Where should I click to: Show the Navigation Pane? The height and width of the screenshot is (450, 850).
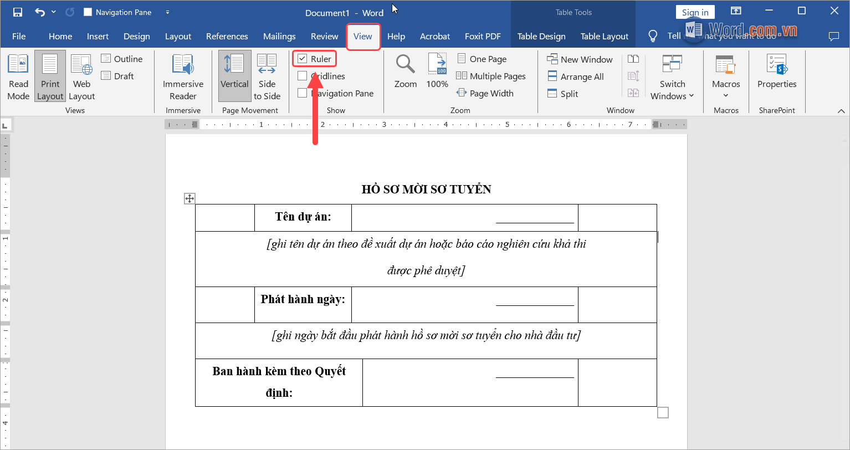point(302,93)
